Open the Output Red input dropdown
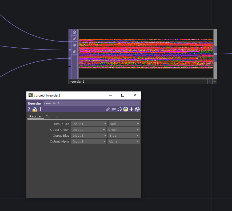The height and width of the screenshot is (211, 232). coord(89,124)
